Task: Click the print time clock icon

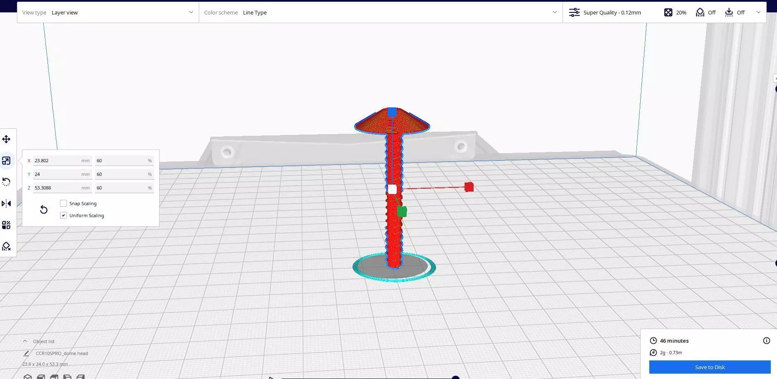Action: (x=653, y=341)
